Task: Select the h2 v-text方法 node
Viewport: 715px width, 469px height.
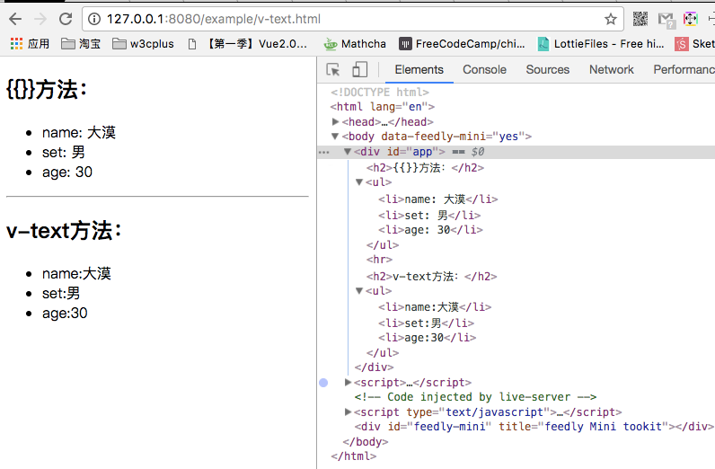Action: [432, 277]
